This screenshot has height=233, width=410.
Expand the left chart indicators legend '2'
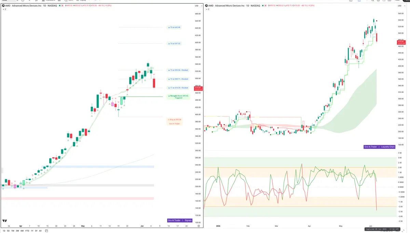click(4, 9)
